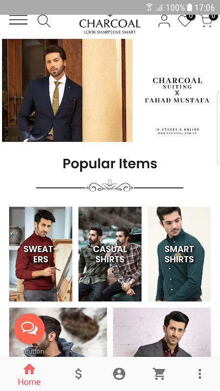Open the wishlist heart icon
Image resolution: width=220 pixels, height=391 pixels.
tap(186, 21)
